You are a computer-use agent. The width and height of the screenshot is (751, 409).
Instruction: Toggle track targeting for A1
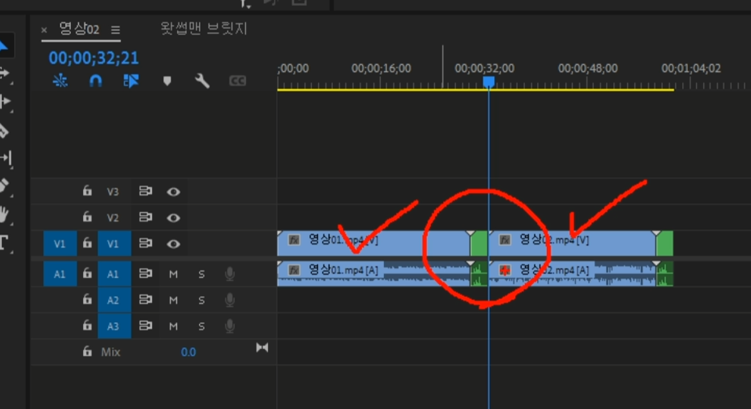point(114,274)
